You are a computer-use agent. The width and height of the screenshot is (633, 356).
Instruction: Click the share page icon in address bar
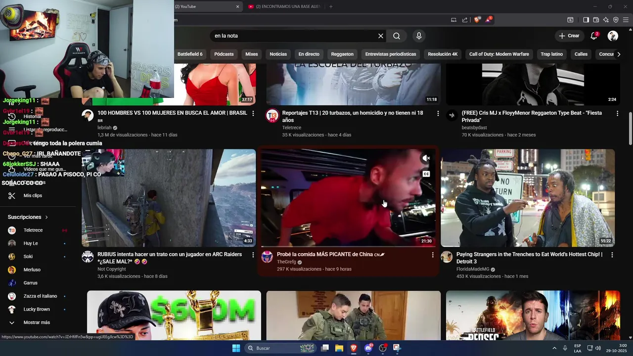pos(465,20)
